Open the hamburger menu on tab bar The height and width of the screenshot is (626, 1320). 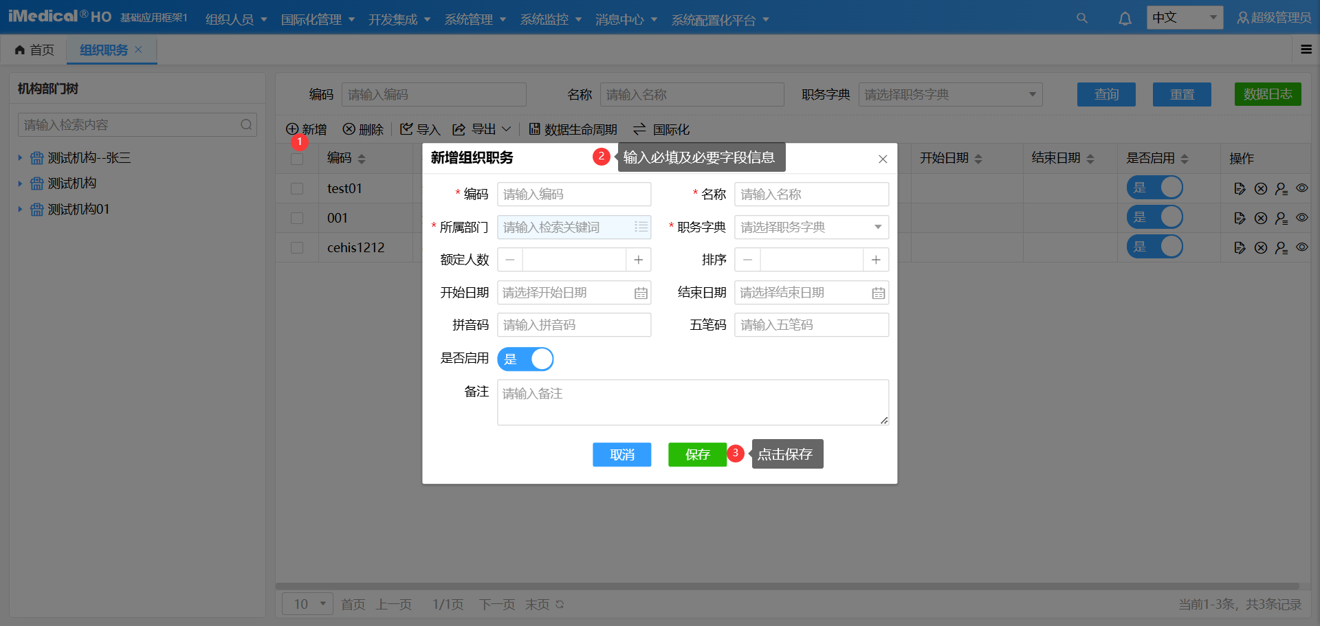pos(1306,49)
